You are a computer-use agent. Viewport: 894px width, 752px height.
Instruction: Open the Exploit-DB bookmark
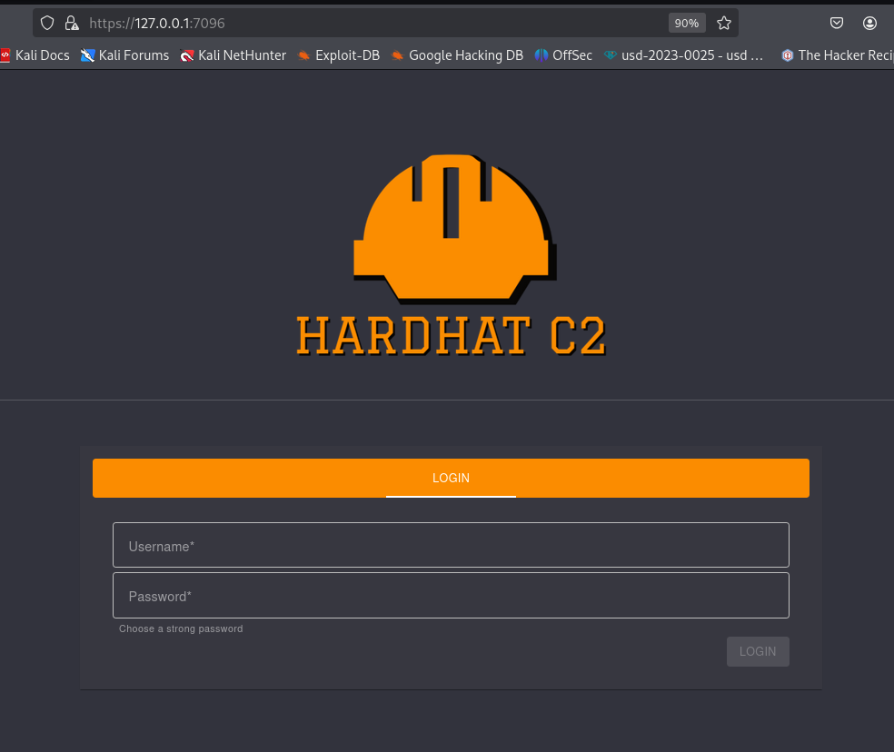[339, 55]
